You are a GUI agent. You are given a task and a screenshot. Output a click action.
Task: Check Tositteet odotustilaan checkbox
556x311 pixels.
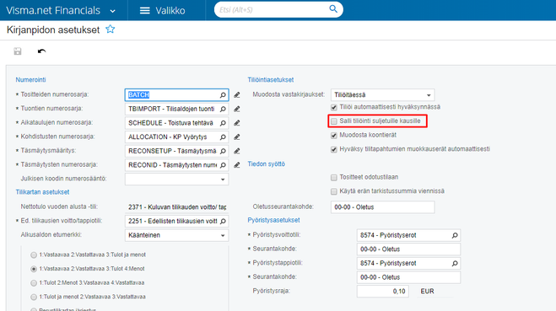pos(333,178)
